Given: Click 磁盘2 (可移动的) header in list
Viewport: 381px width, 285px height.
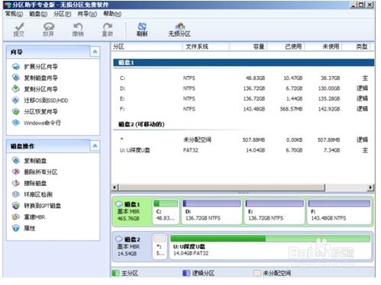Looking at the screenshot, I should (x=141, y=124).
